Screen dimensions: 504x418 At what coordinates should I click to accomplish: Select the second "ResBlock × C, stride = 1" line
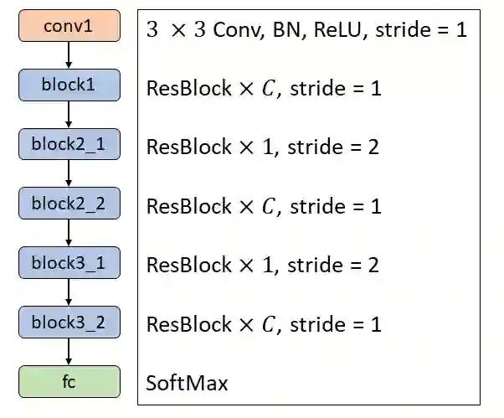point(264,206)
